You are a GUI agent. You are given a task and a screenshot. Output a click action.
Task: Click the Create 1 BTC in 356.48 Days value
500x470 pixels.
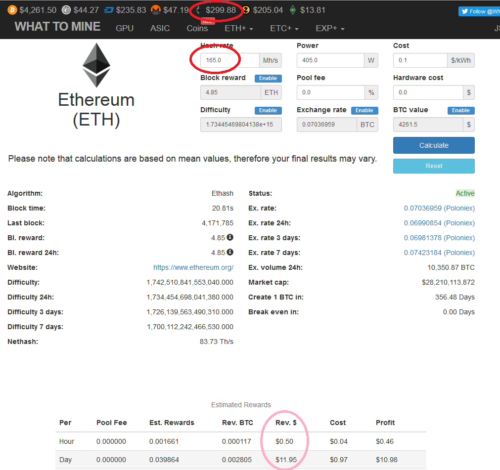coord(455,298)
